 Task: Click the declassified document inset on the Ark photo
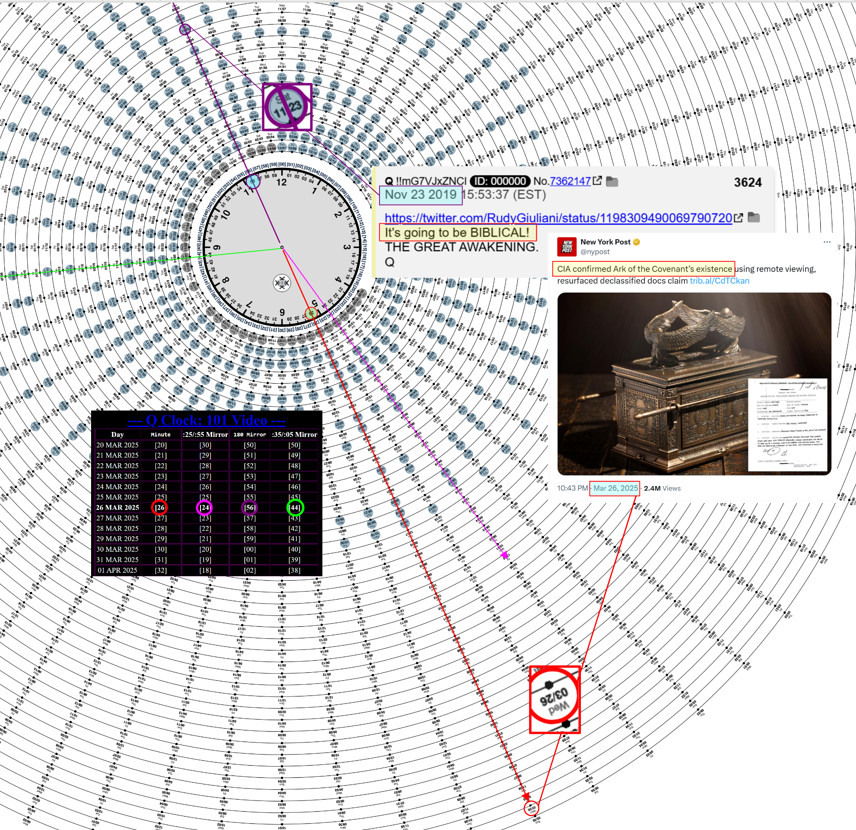click(788, 424)
